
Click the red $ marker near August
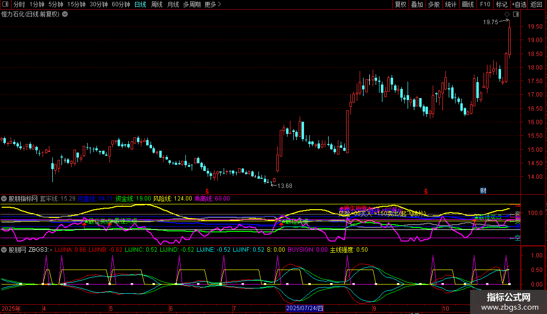tap(207, 191)
